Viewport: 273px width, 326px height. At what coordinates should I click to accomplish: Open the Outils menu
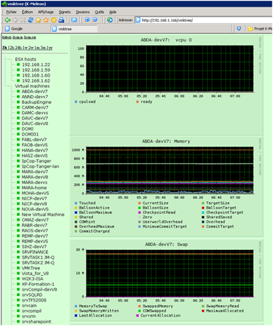point(99,12)
